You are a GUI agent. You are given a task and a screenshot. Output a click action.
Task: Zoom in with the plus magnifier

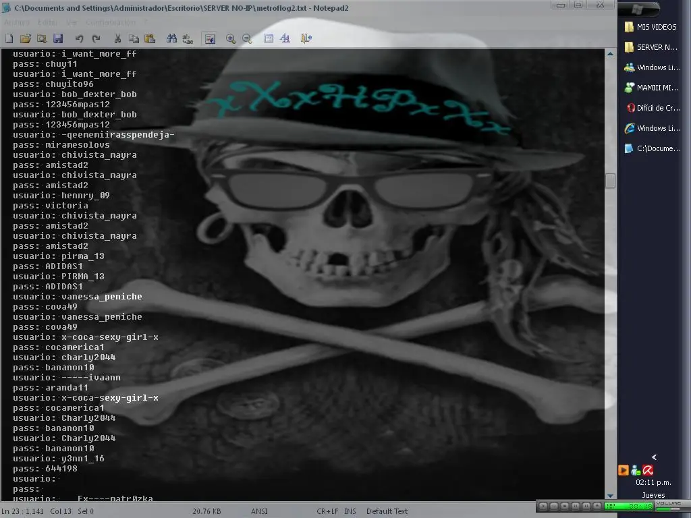(231, 38)
